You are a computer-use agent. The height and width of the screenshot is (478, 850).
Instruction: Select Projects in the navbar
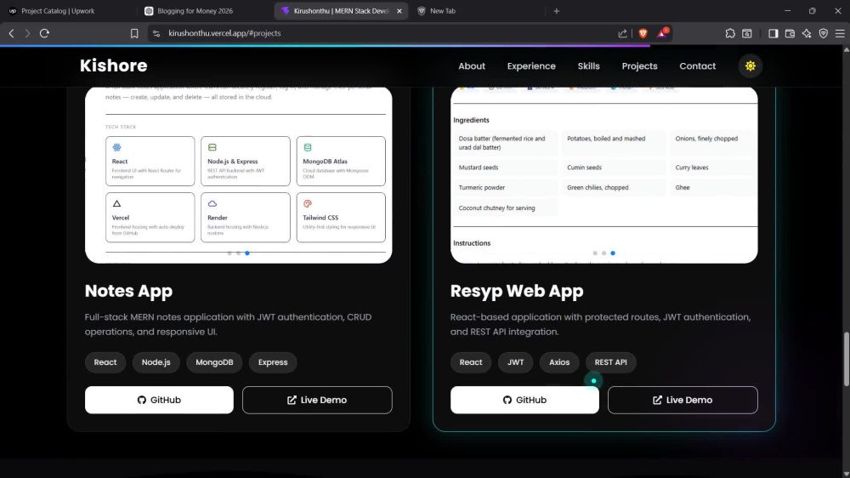(x=639, y=66)
